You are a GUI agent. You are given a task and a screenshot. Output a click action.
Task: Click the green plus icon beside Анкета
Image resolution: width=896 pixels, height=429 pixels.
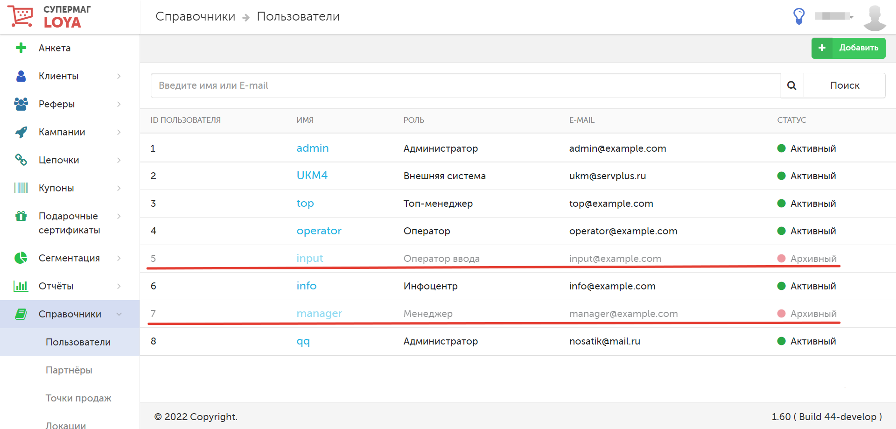tap(21, 48)
